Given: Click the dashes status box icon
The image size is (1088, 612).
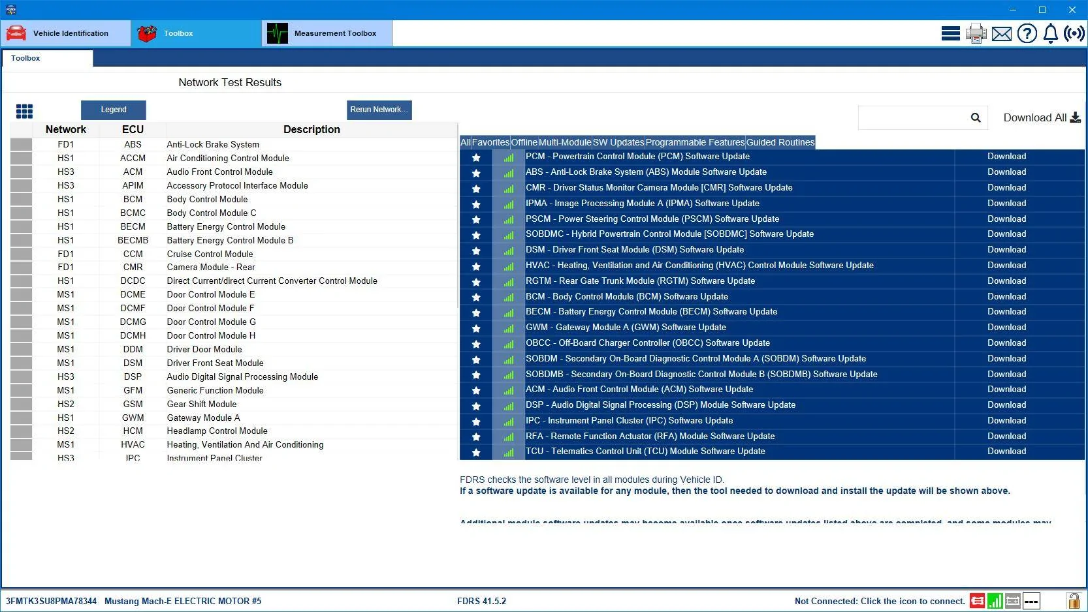Looking at the screenshot, I should 1031,601.
